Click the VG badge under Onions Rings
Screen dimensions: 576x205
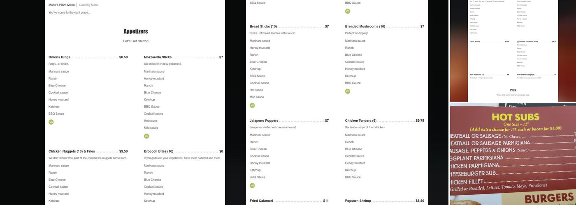click(x=51, y=122)
